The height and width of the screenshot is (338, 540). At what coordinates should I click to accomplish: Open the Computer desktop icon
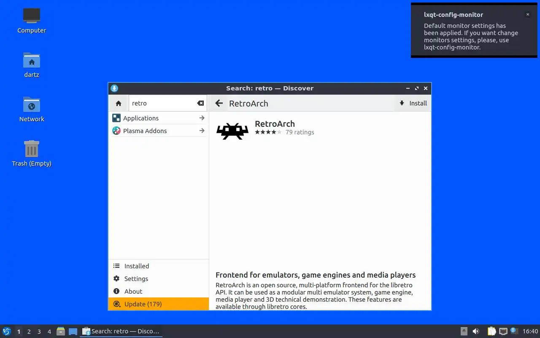[x=32, y=20]
